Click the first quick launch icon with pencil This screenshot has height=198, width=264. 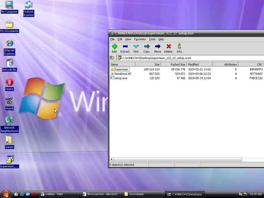coord(16,194)
